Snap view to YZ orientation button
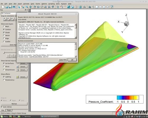This screenshot has height=118, width=148. click(13, 19)
